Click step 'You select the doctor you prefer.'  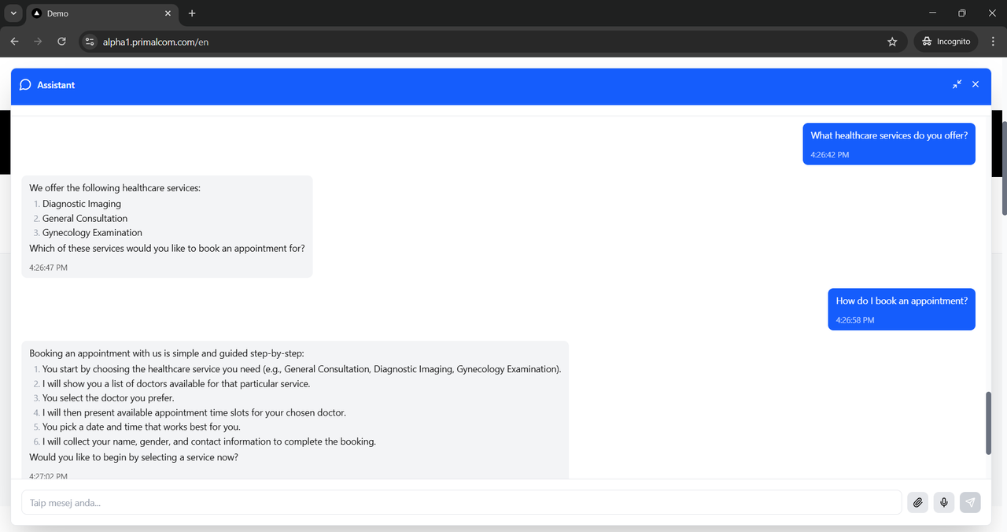click(109, 398)
